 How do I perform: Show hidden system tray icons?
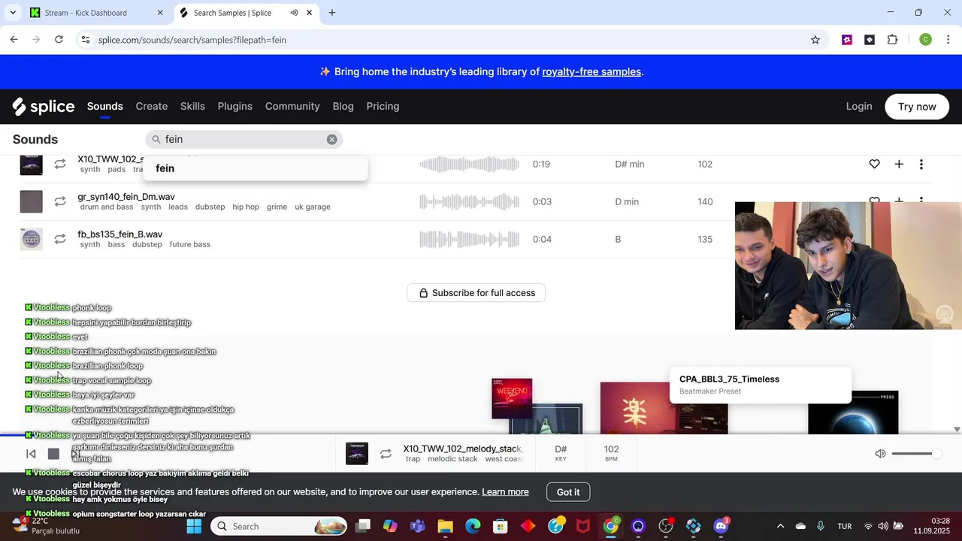pos(780,526)
